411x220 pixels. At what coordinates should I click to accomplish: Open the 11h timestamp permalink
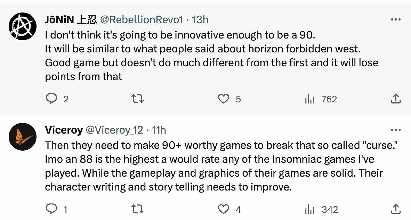pyautogui.click(x=159, y=130)
